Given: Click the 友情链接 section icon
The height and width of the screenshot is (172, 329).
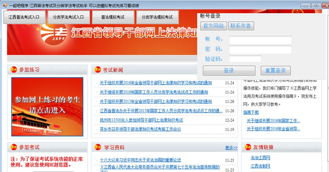Looking at the screenshot, I should point(248,147).
